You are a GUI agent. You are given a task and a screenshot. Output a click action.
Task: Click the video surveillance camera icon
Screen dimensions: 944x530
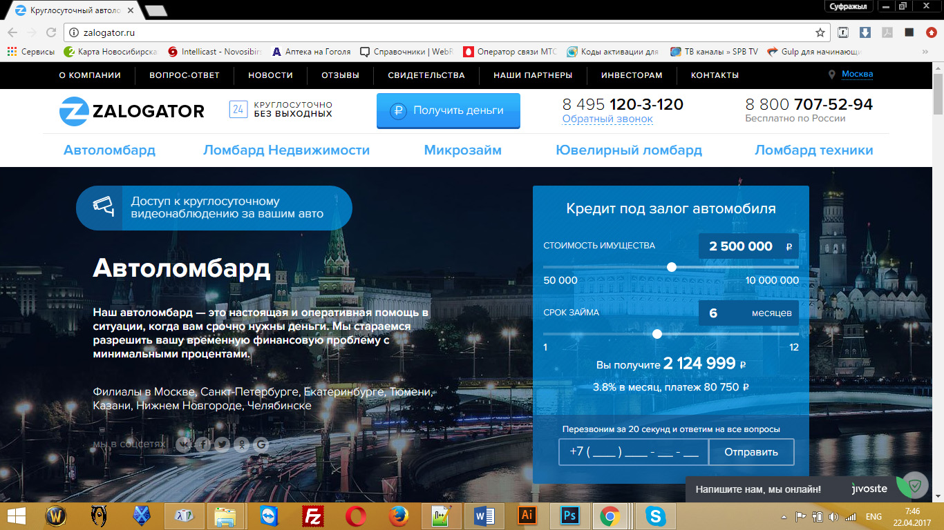click(x=103, y=207)
